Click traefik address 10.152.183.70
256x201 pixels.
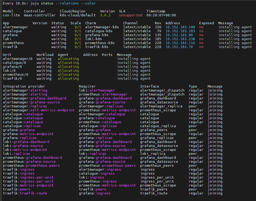(x=179, y=47)
